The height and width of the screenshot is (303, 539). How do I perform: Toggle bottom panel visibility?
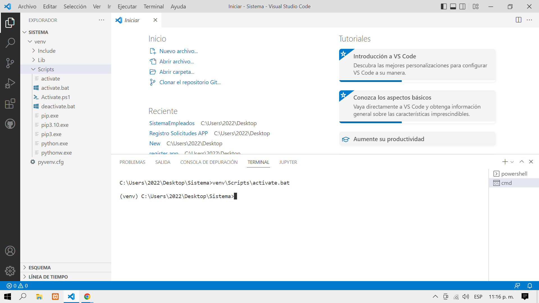pyautogui.click(x=453, y=6)
